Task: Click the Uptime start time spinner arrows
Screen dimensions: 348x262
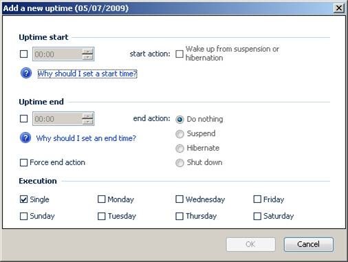Action: tap(88, 54)
